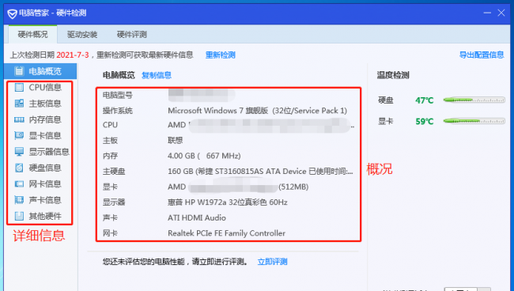Select the 硬盘信息 label in sidebar
Screen dimensions: 514x291
[45, 168]
